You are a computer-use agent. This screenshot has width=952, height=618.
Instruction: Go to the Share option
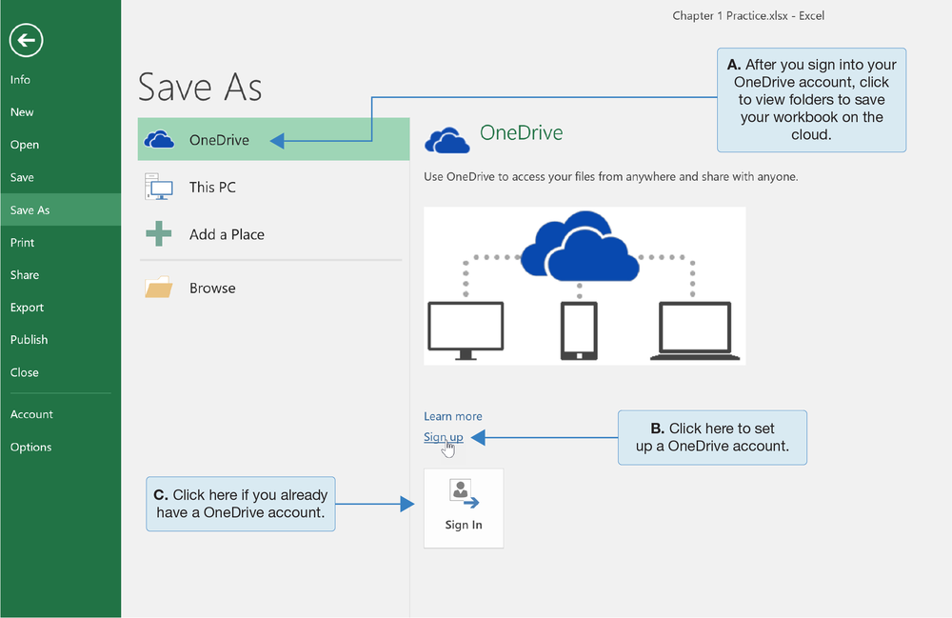[x=25, y=275]
